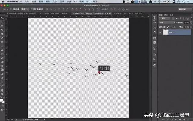Select the Pen tool
This screenshot has height=121, width=193.
[2, 74]
